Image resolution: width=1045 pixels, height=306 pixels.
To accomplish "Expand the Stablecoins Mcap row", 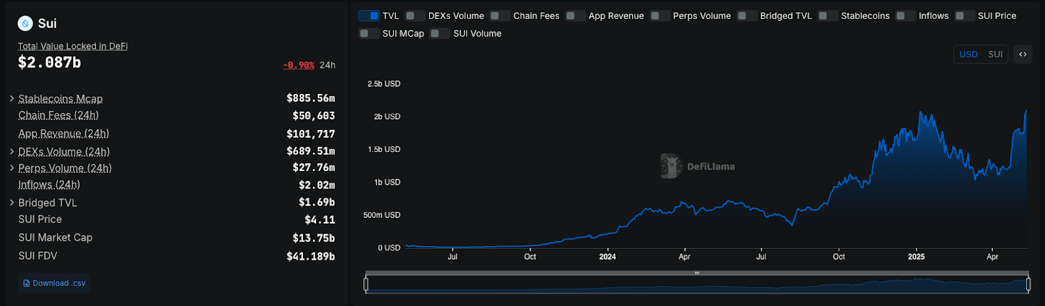I will coord(12,99).
